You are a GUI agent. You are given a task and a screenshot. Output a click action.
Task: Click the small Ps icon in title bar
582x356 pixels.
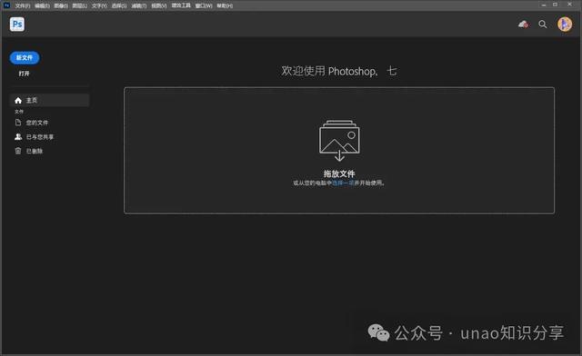click(6, 5)
